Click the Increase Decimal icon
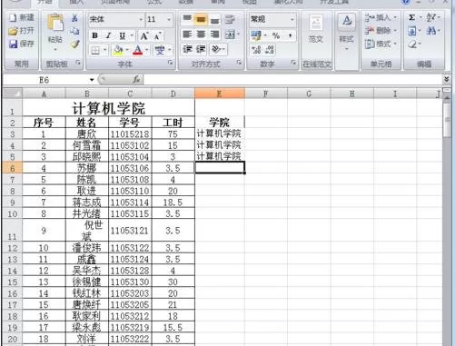 pyautogui.click(x=256, y=50)
